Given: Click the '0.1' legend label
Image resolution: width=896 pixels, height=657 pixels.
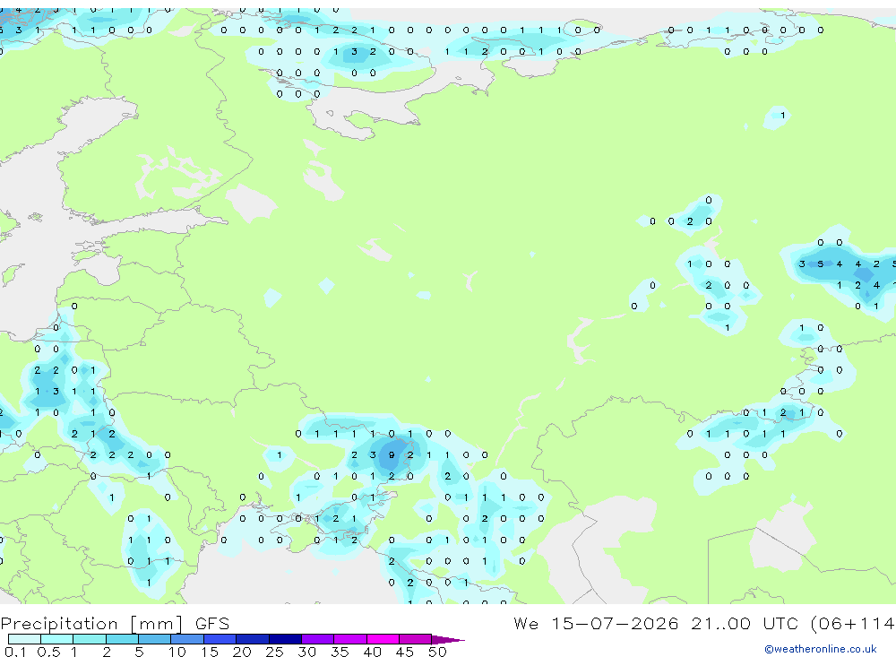Looking at the screenshot, I should pyautogui.click(x=15, y=652).
